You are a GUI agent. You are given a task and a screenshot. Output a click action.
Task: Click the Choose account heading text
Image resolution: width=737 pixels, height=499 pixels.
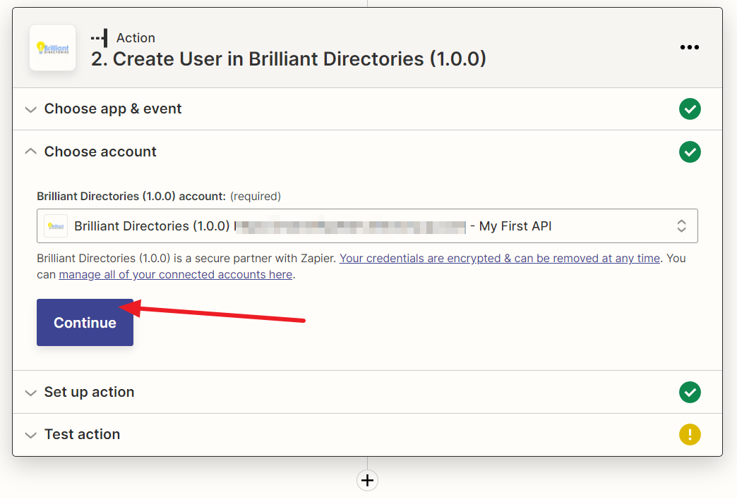[100, 152]
